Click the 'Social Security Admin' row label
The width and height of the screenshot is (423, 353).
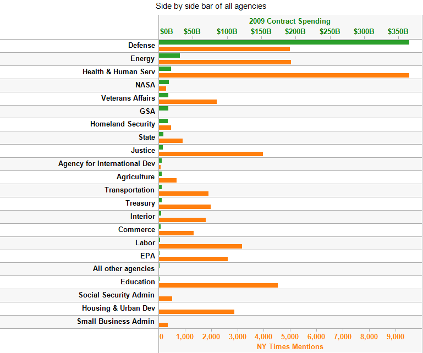click(x=117, y=295)
